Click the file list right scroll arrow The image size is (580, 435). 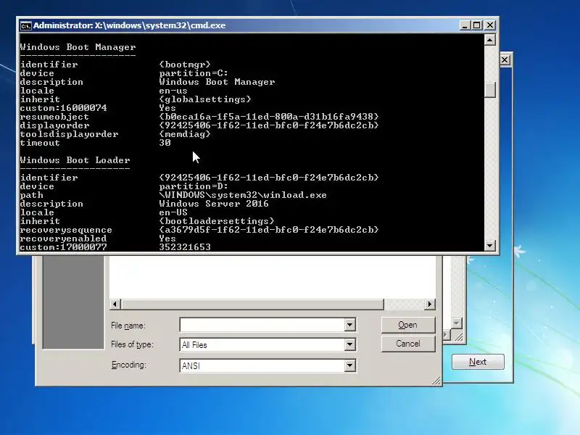[429, 304]
